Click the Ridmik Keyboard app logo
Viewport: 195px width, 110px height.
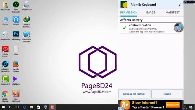124,5
